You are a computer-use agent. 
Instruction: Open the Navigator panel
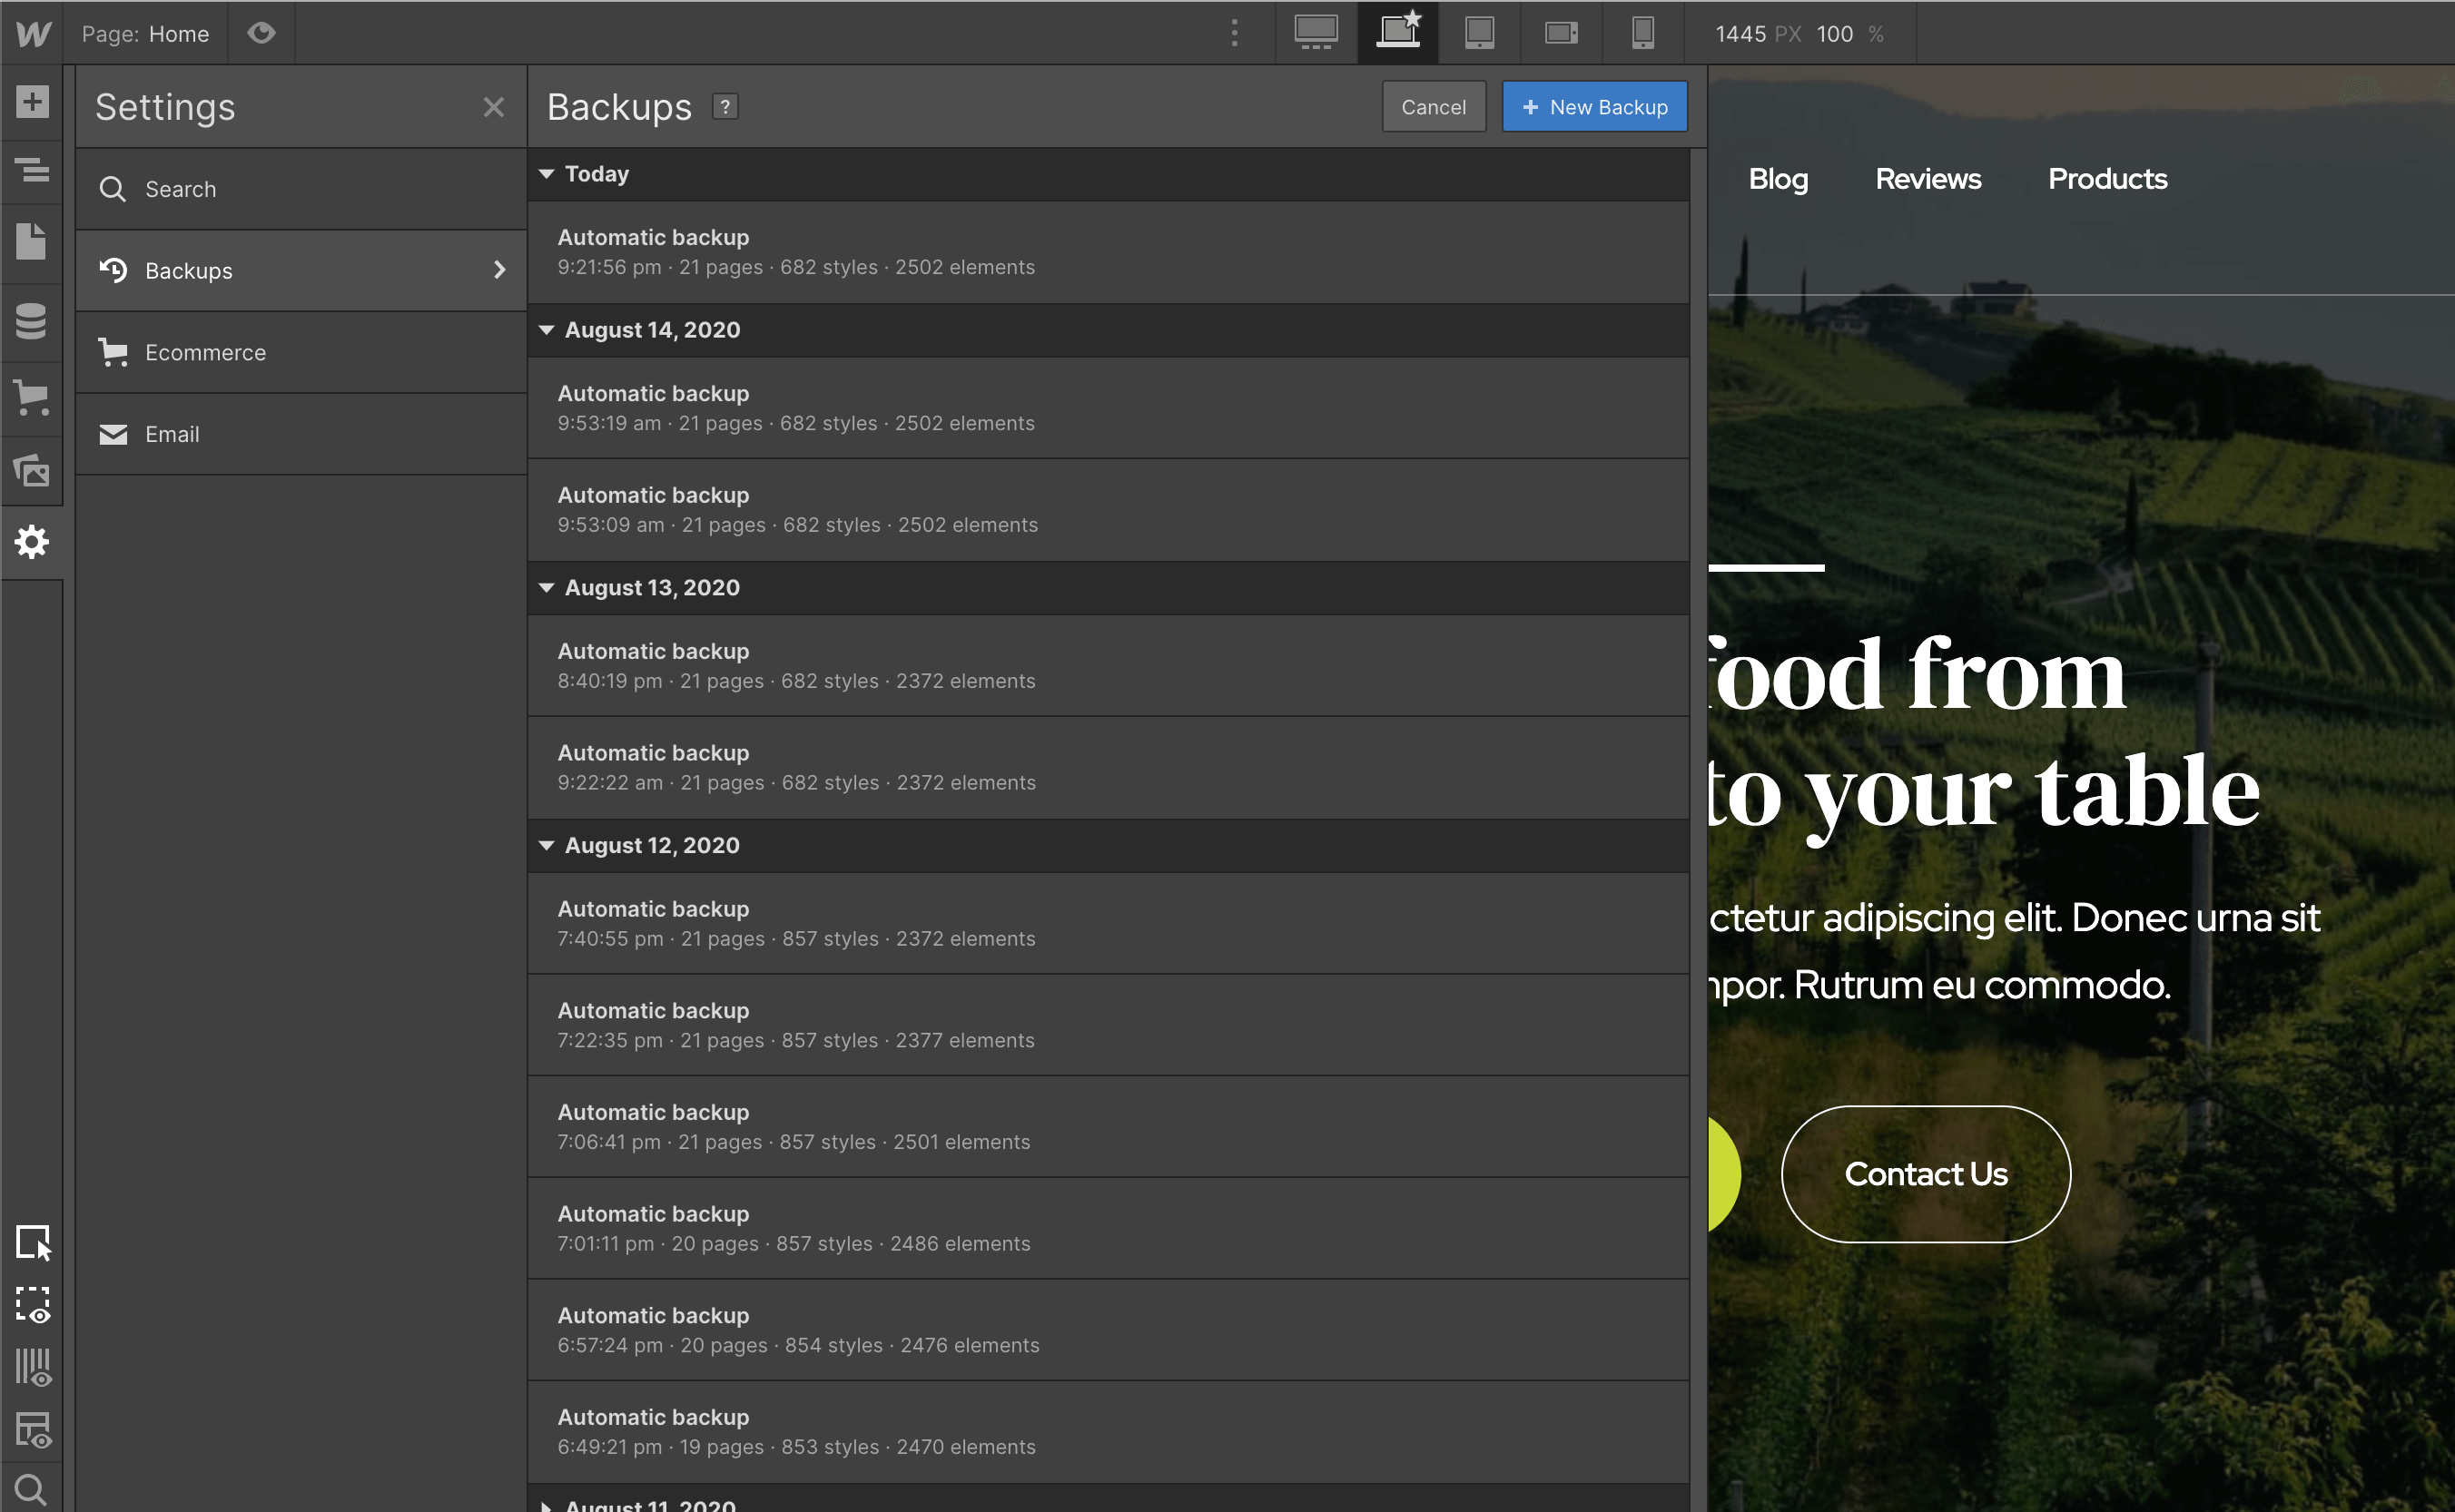coord(32,170)
